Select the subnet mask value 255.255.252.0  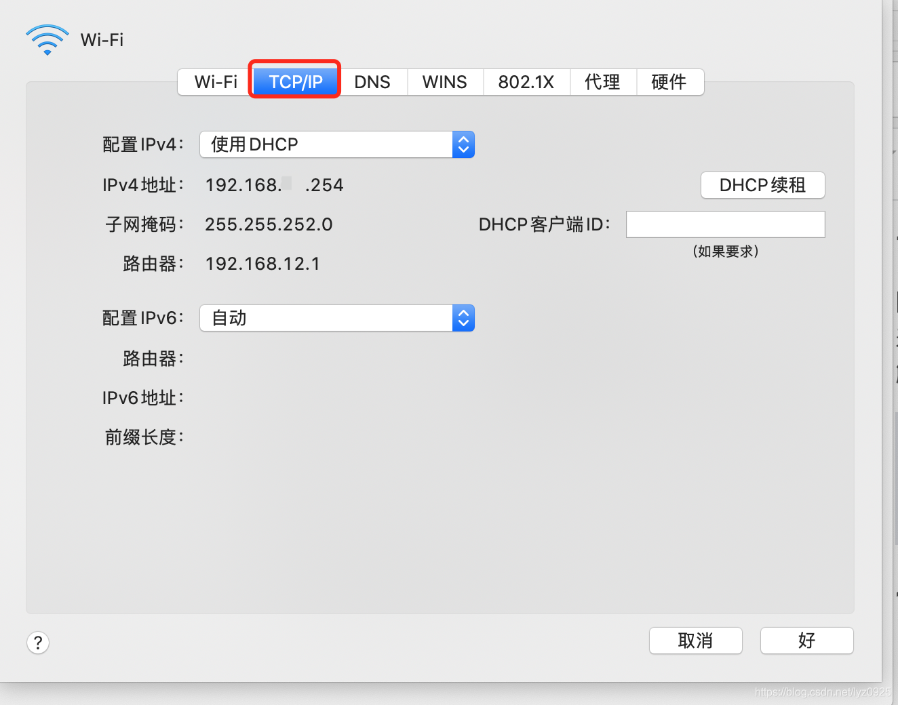[x=269, y=224]
